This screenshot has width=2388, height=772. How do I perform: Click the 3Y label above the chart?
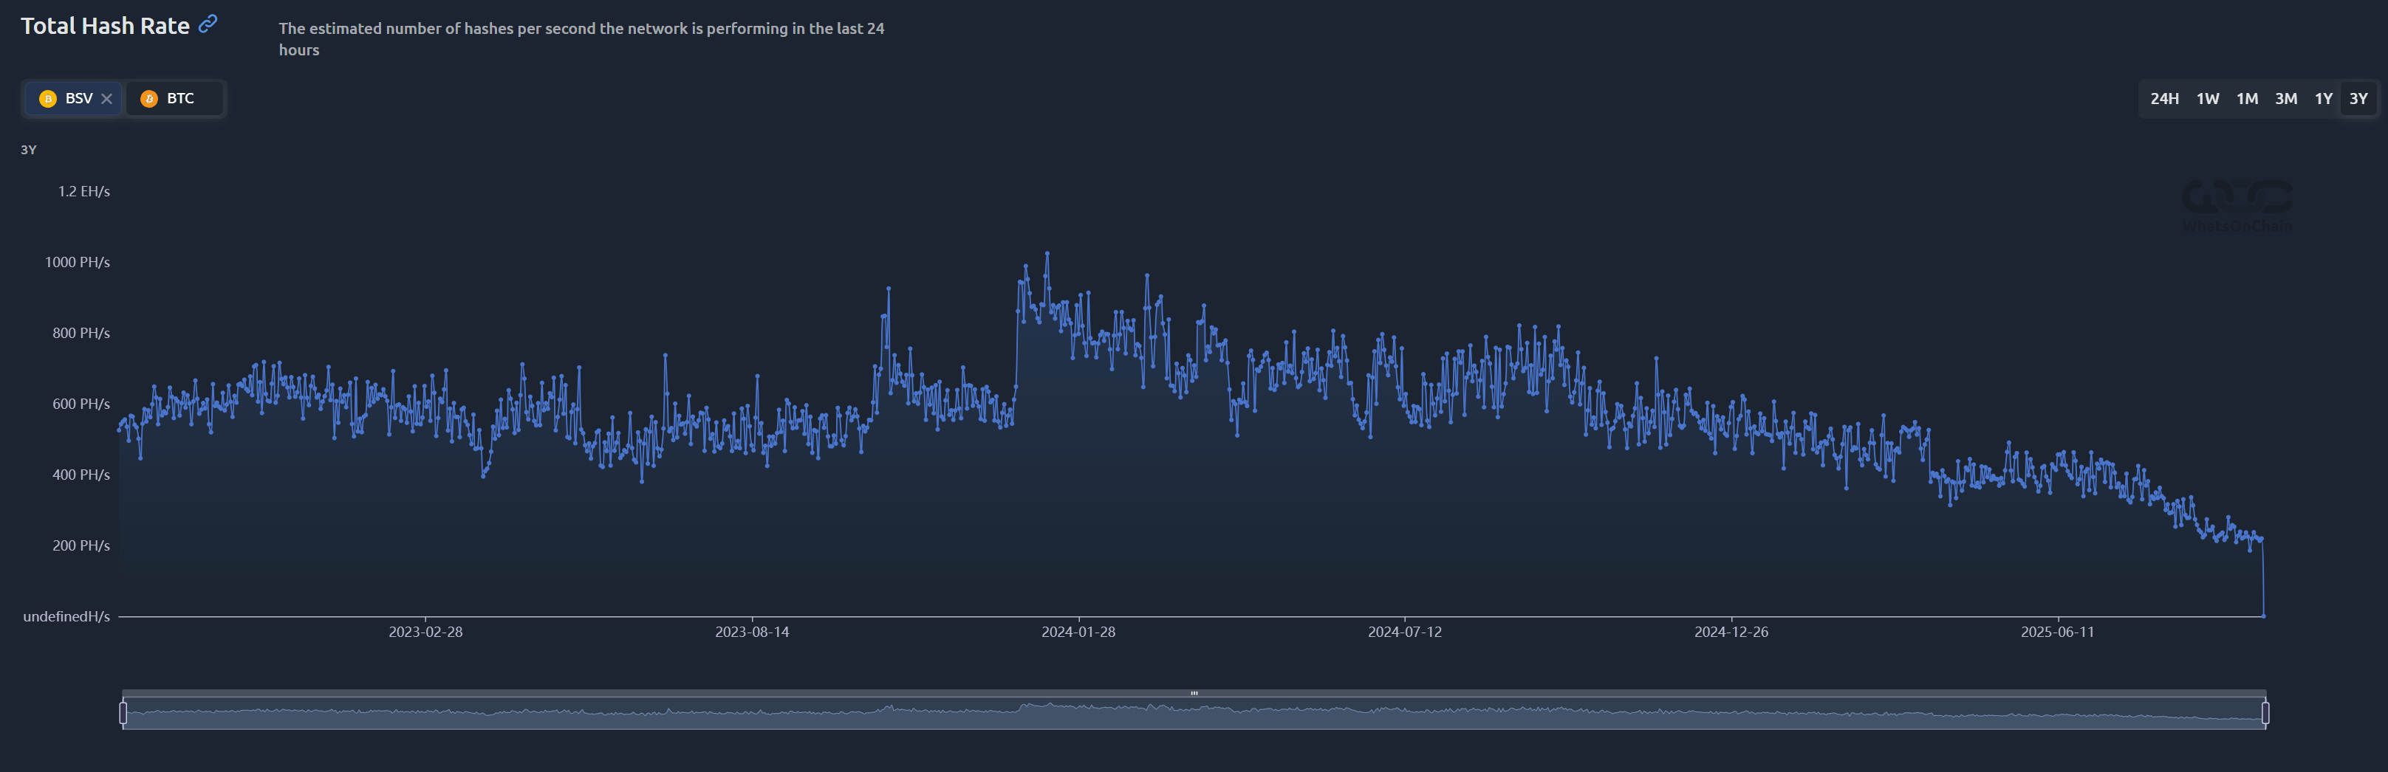(29, 150)
